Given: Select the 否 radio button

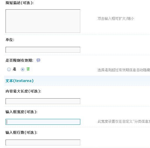Looking at the screenshot, I should [22, 69].
